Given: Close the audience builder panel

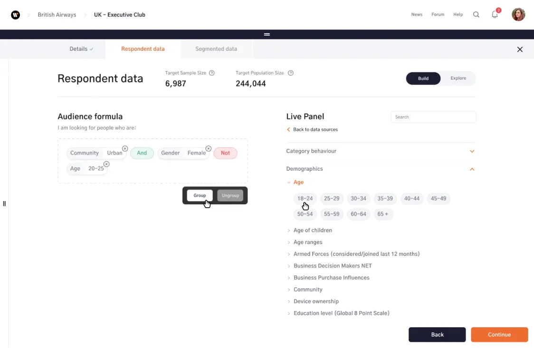Looking at the screenshot, I should (x=520, y=50).
